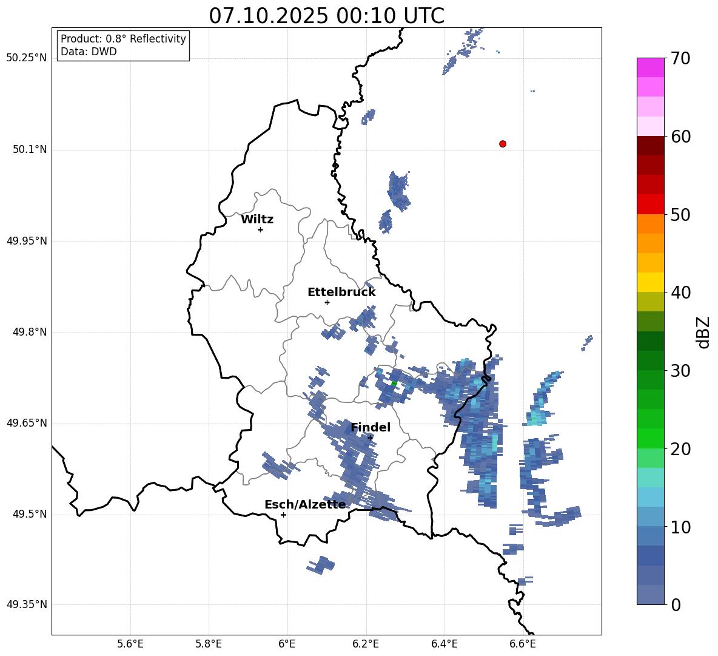
Task: Click the Findel location cross marker
Action: (370, 438)
